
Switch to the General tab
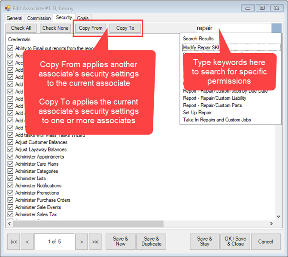14,18
